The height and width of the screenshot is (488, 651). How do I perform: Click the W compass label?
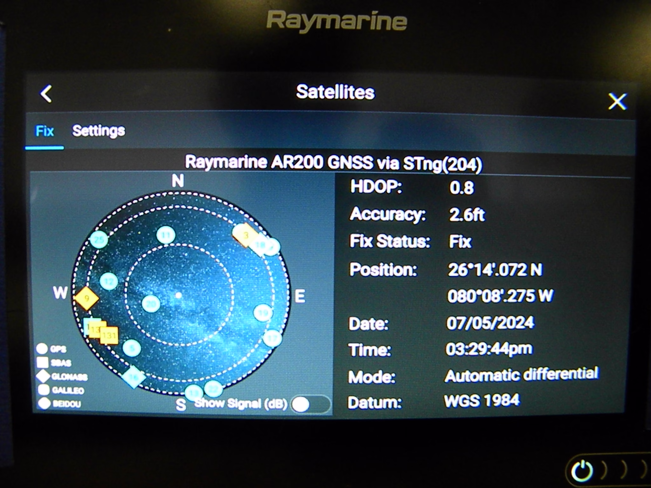click(60, 293)
